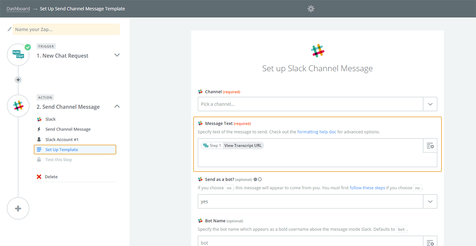Insert a field into Message Text
The image size is (476, 246).
point(430,146)
